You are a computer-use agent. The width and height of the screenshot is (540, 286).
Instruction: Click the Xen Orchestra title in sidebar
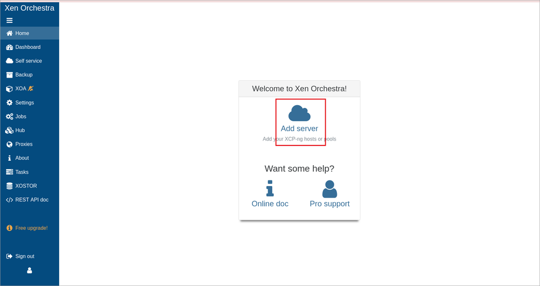(x=30, y=8)
